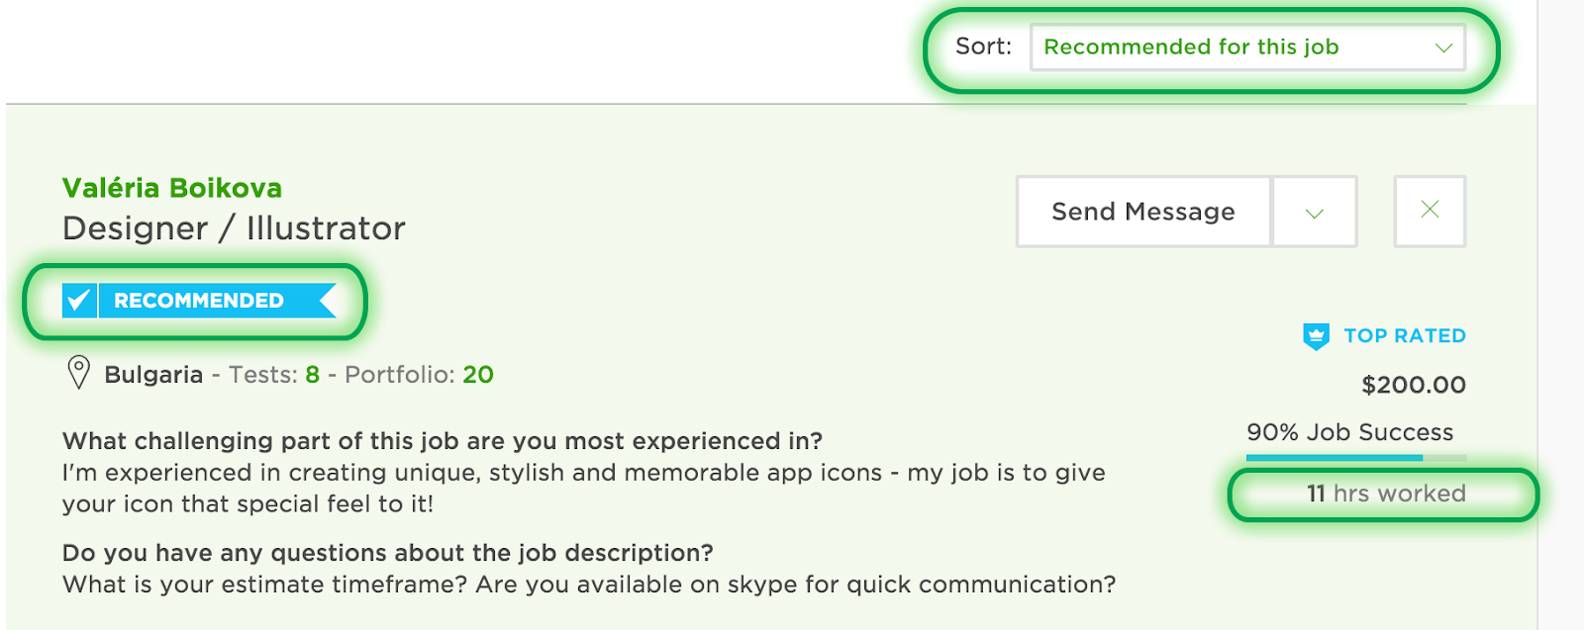Click the Bulgaria location text

[x=153, y=375]
